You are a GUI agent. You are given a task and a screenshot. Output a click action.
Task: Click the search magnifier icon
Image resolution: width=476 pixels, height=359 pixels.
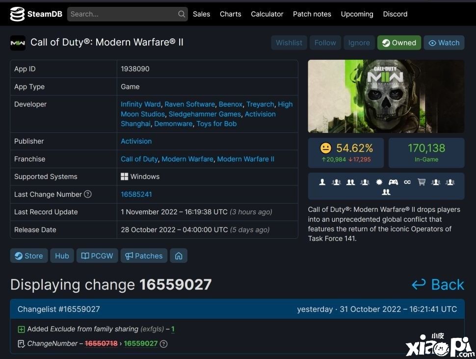[x=181, y=14]
